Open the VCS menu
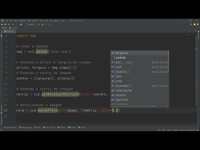 pyautogui.click(x=51, y=21)
